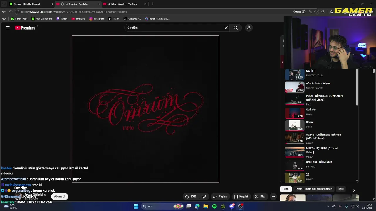Open File Explorer from the taskbar
The image size is (376, 211).
(206, 206)
